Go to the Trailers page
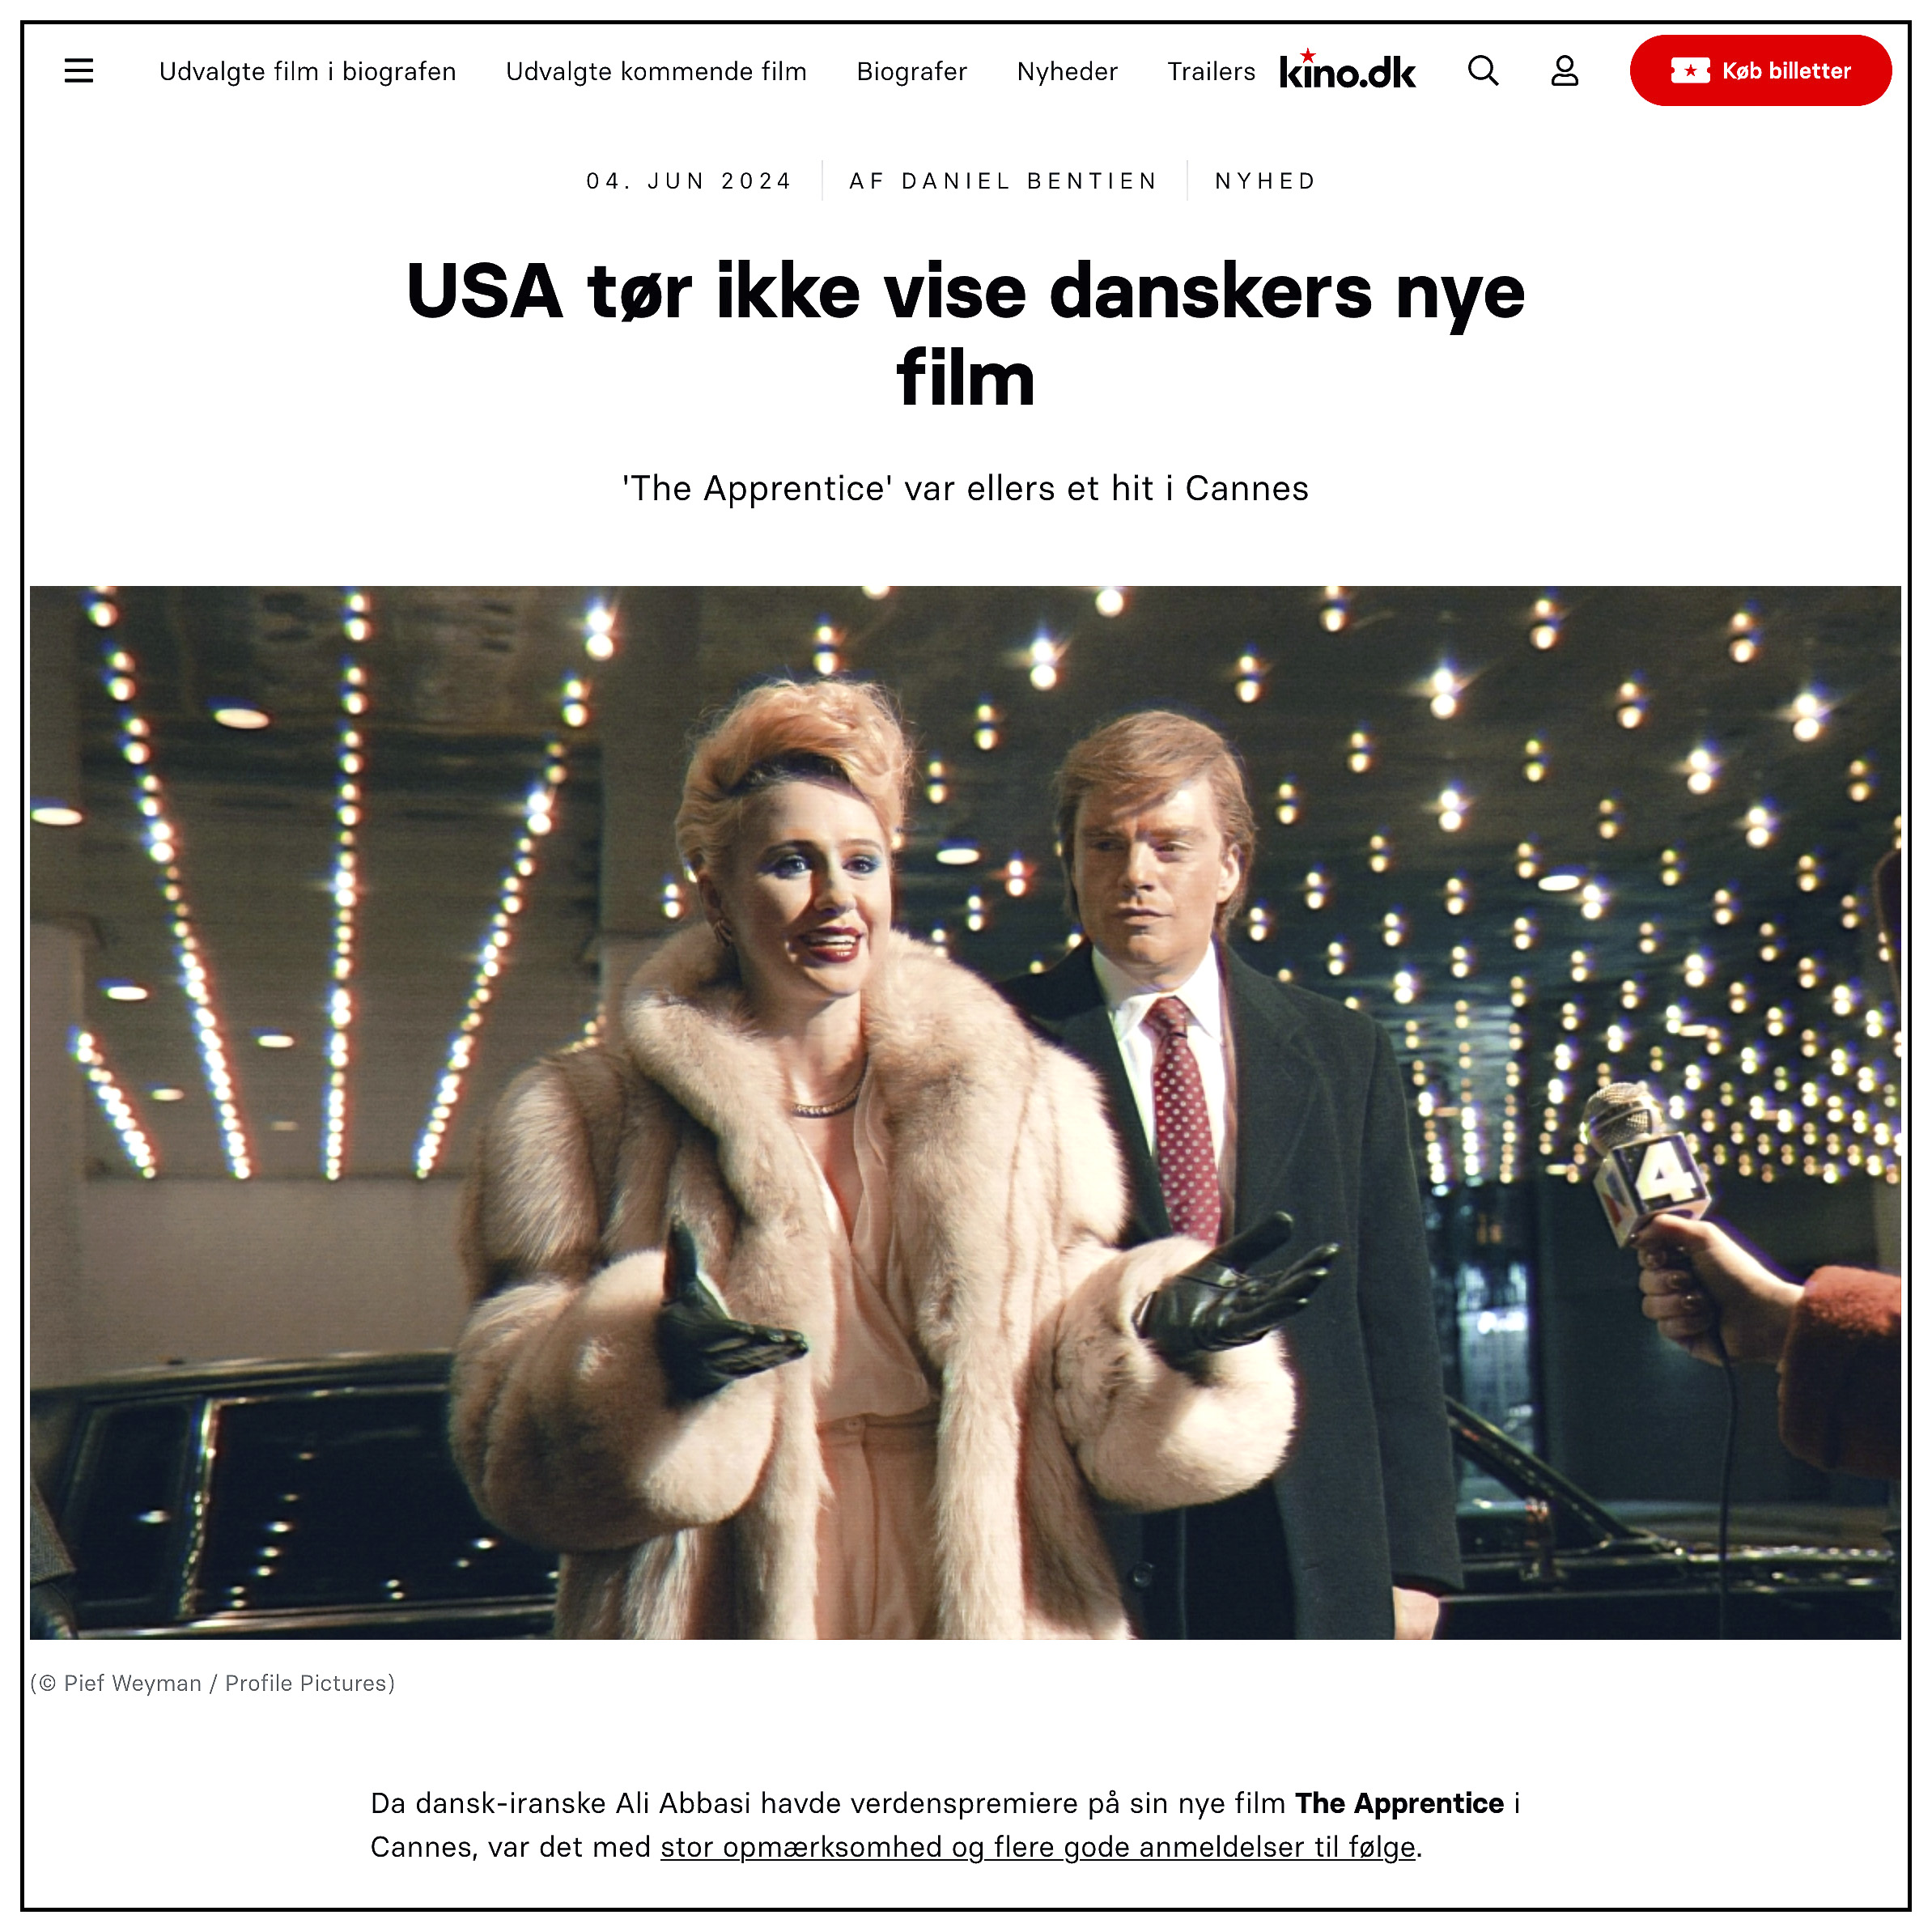 point(1211,72)
